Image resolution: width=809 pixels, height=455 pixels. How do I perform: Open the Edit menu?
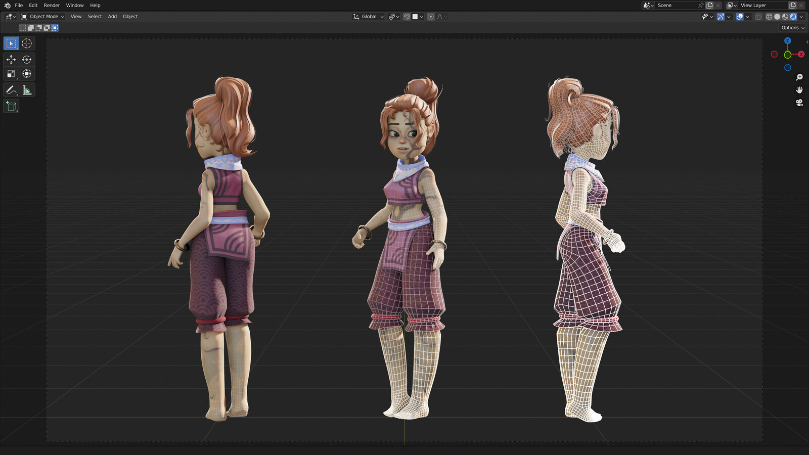pos(33,5)
